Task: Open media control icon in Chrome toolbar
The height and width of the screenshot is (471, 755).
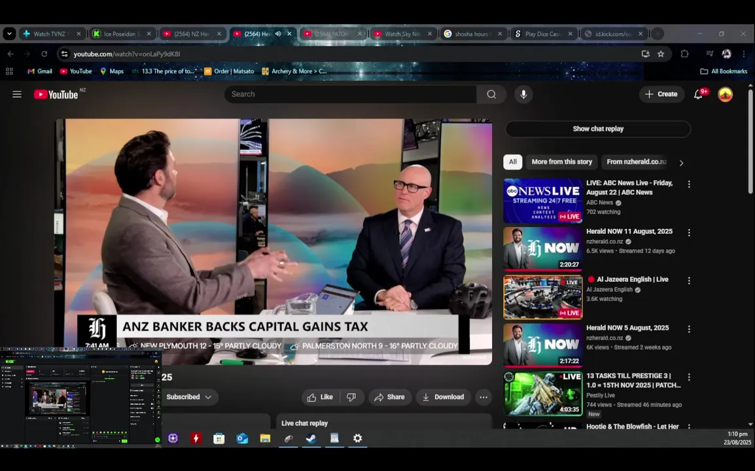Action: [x=709, y=54]
